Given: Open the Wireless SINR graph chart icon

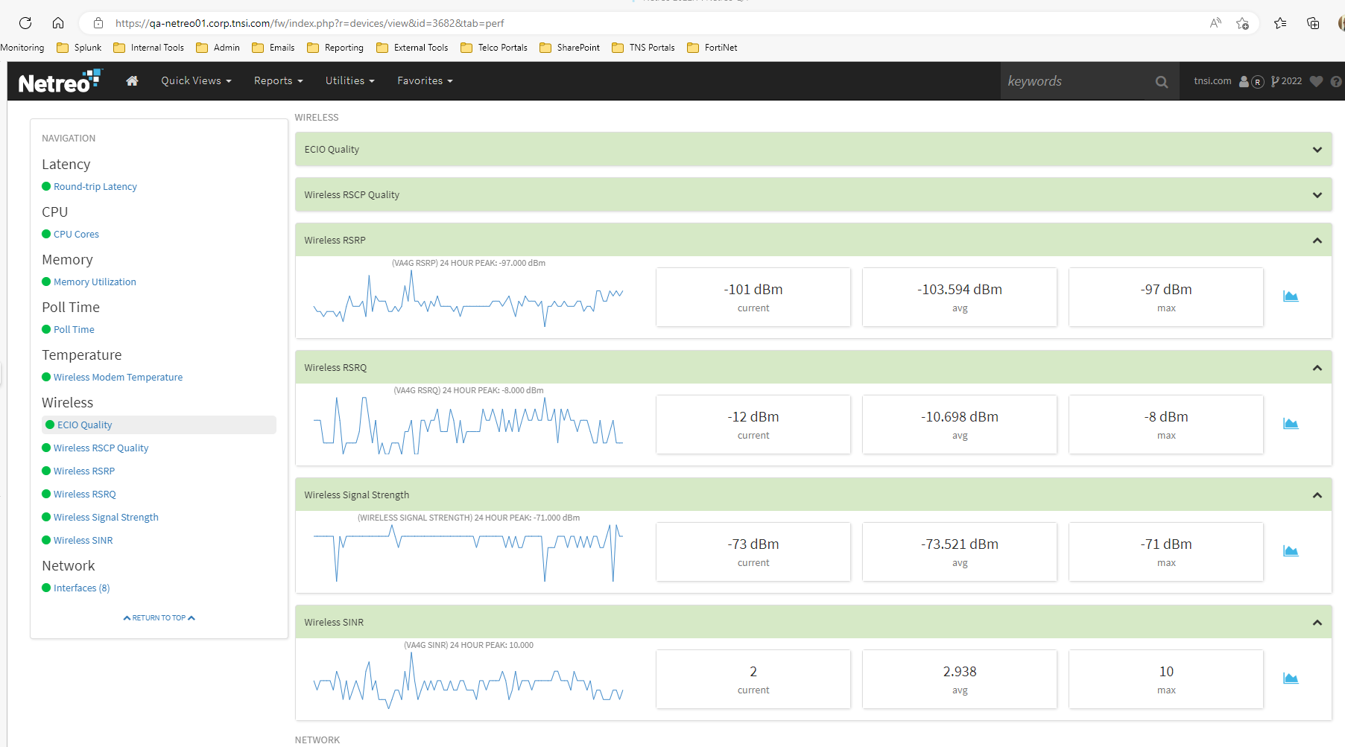Looking at the screenshot, I should click(1291, 678).
